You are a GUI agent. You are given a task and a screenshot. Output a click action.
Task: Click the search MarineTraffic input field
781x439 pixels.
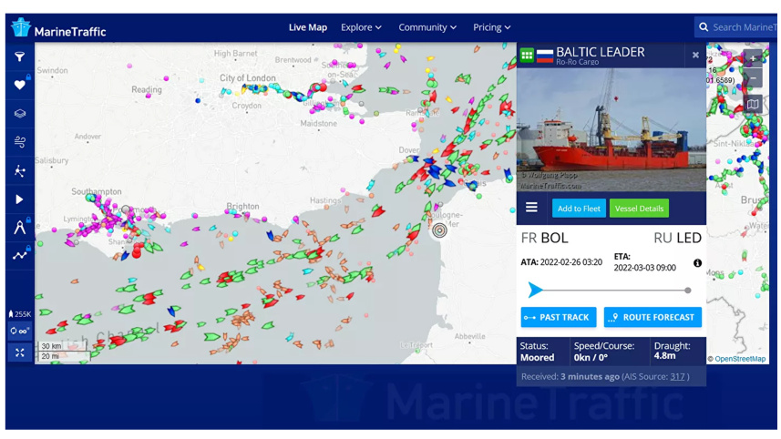click(x=743, y=27)
